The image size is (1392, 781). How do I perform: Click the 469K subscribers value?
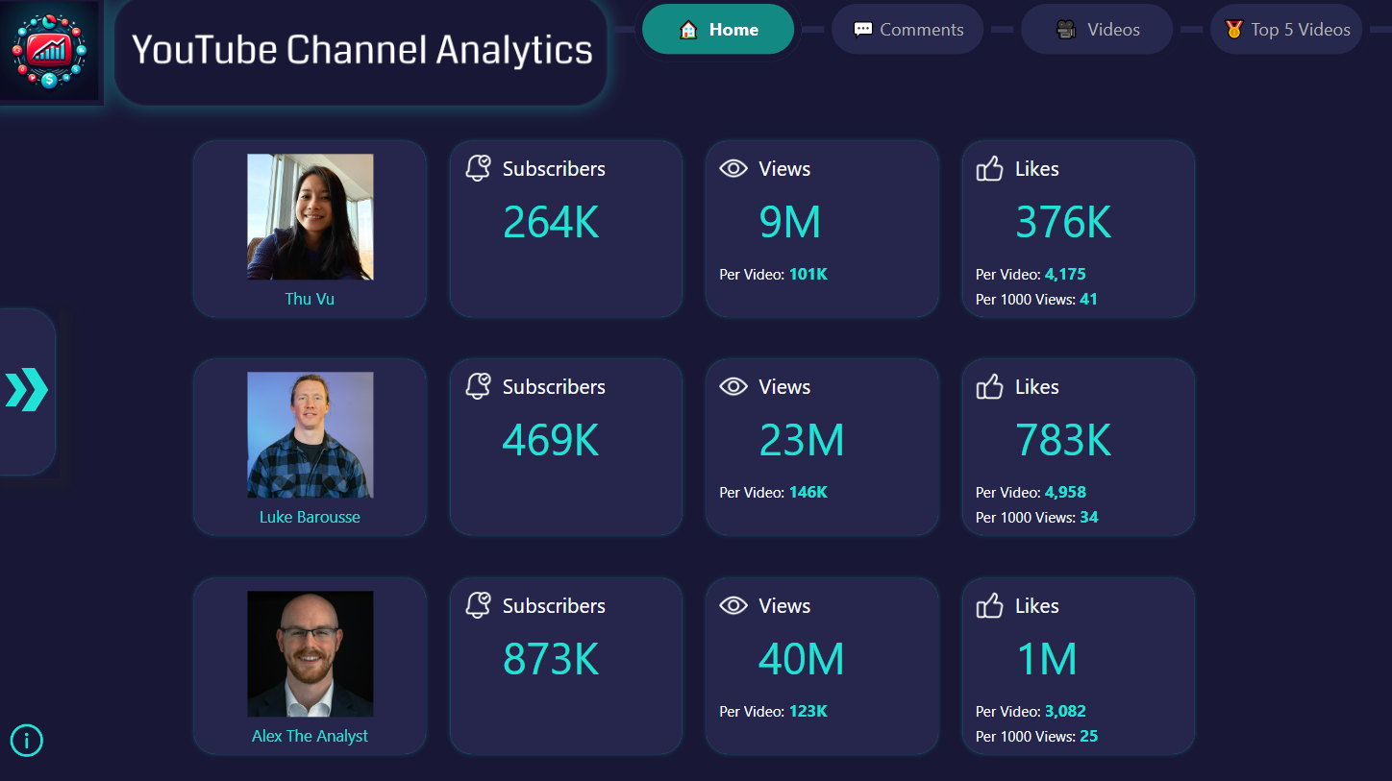551,440
